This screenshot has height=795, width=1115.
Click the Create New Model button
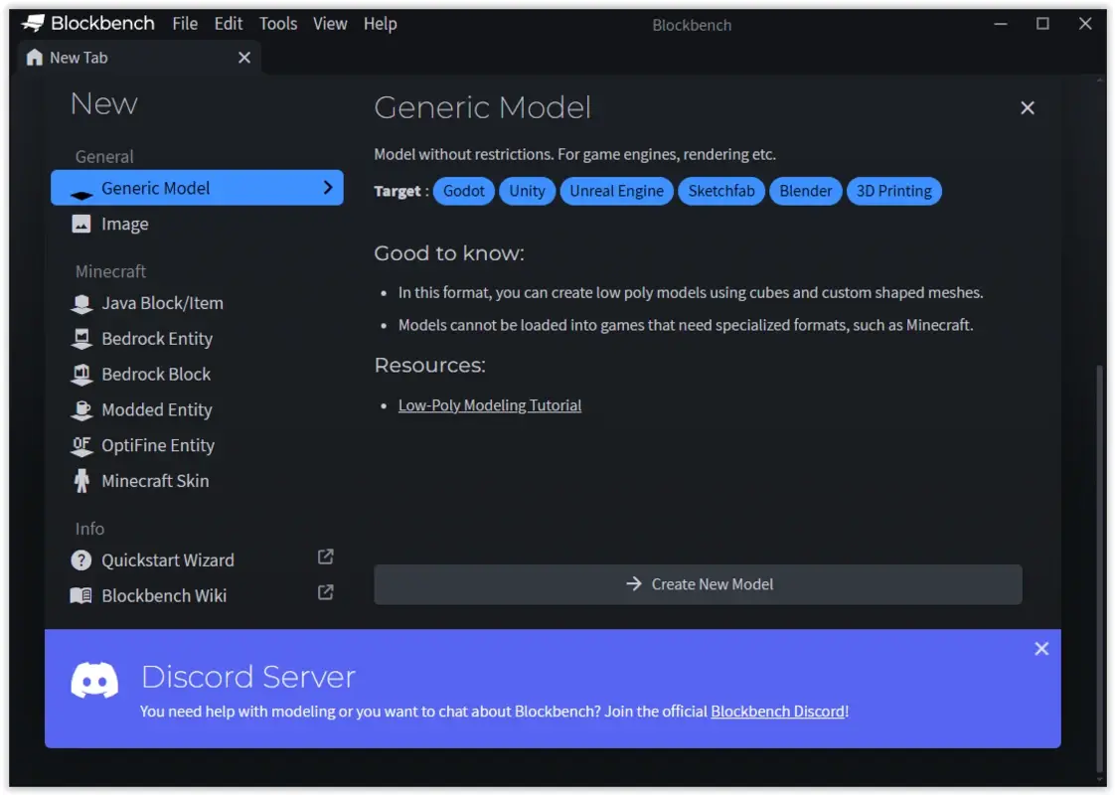[698, 584]
